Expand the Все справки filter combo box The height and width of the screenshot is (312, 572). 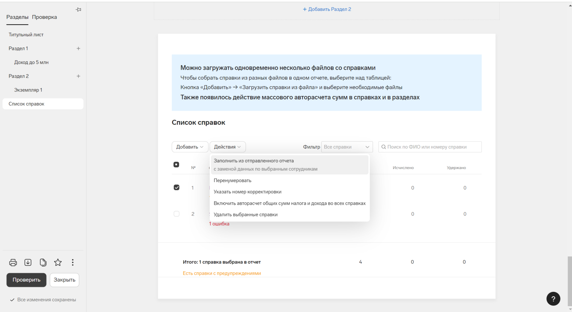(347, 147)
